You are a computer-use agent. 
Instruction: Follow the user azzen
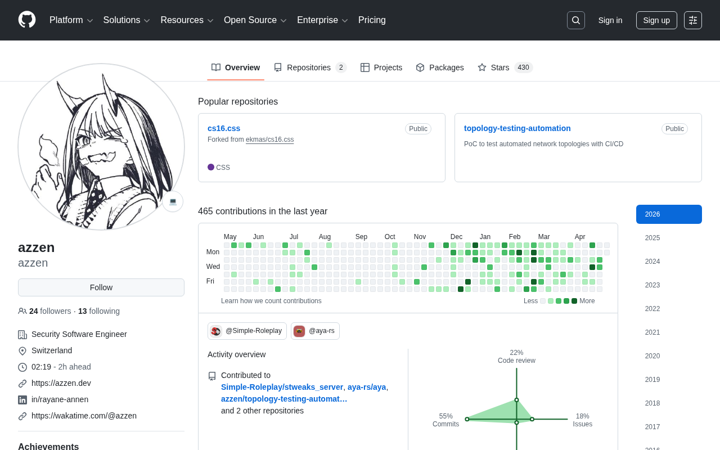(x=101, y=287)
